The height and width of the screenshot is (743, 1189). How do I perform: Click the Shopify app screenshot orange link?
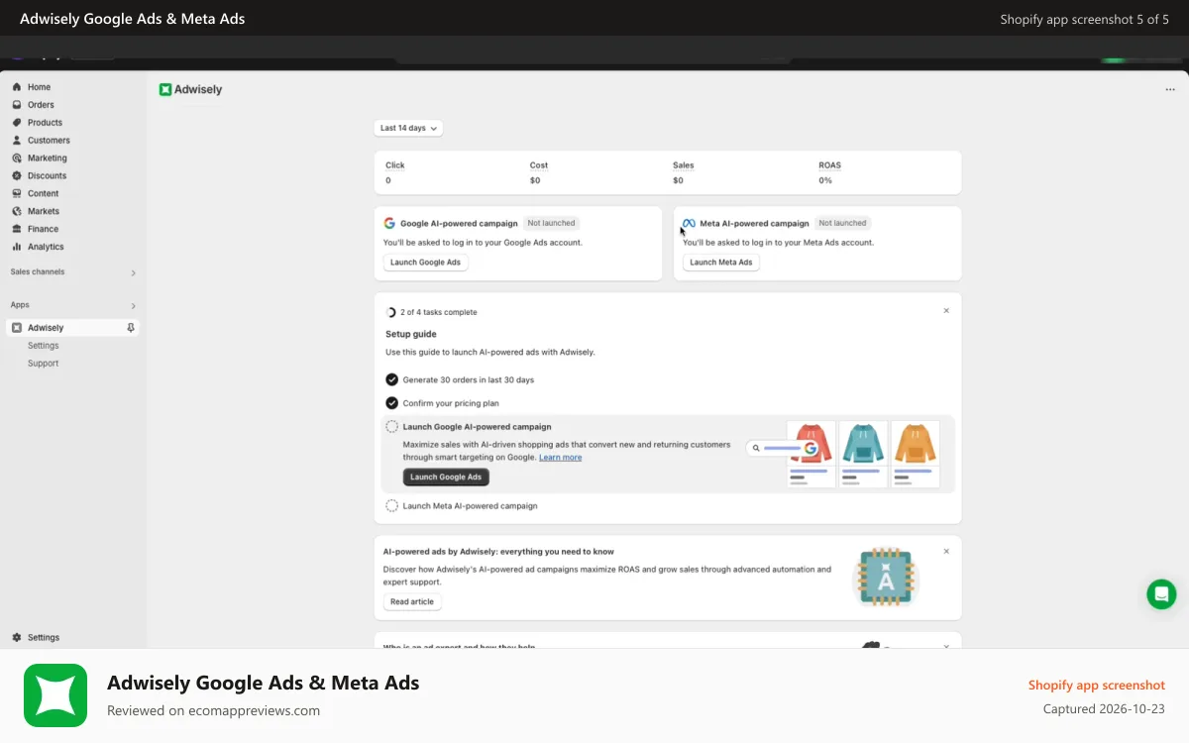(1097, 686)
